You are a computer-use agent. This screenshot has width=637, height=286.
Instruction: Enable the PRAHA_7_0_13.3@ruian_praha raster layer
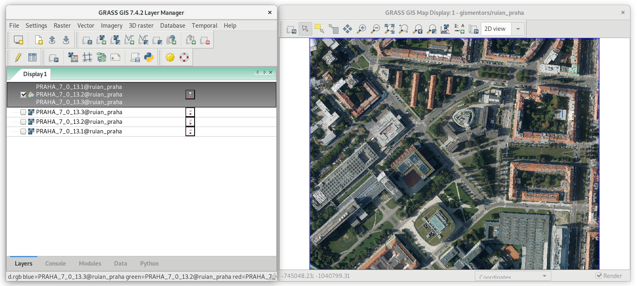[x=23, y=112]
